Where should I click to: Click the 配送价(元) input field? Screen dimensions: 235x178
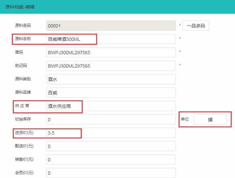(x=111, y=146)
